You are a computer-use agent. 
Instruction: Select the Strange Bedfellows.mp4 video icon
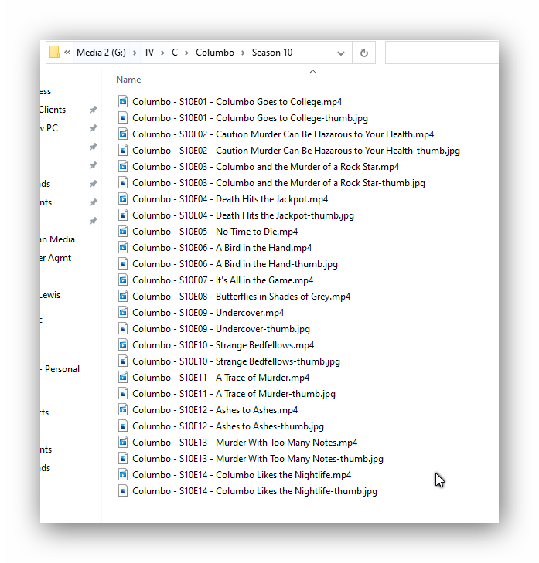pos(123,344)
